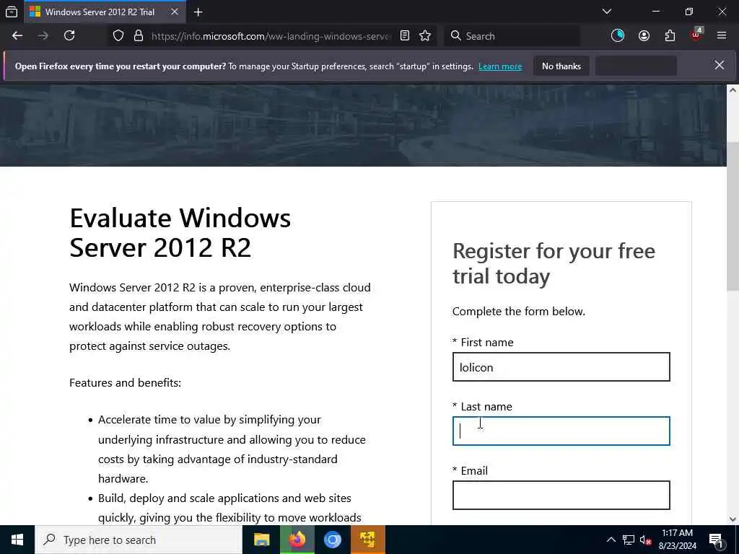The width and height of the screenshot is (739, 554).
Task: Click the Register for your free trial heading
Action: 554,263
